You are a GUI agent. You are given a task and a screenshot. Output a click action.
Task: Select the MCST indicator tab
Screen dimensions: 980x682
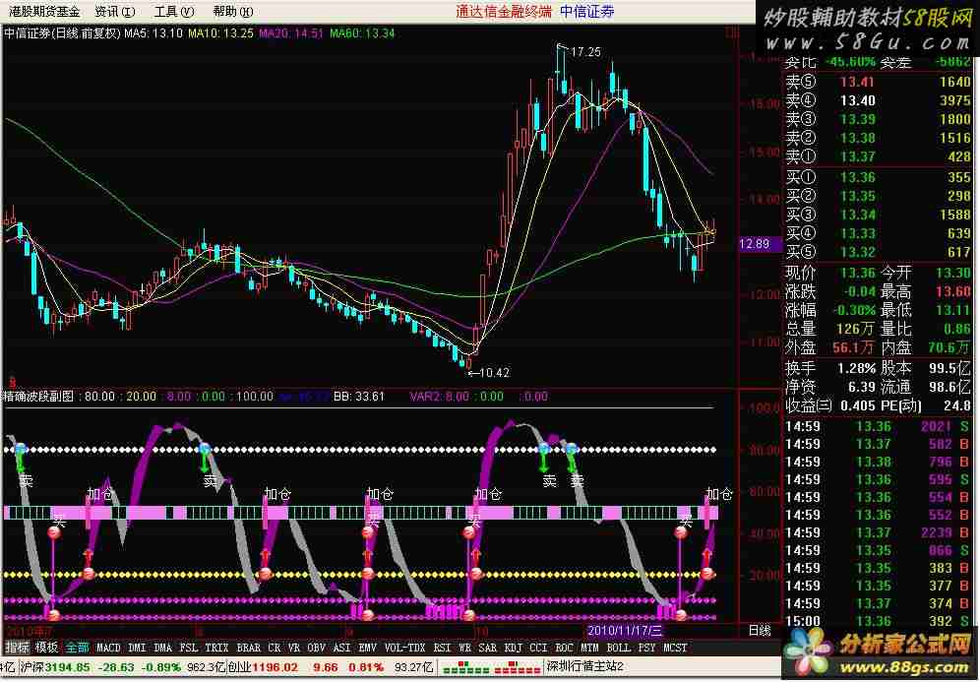coord(675,648)
